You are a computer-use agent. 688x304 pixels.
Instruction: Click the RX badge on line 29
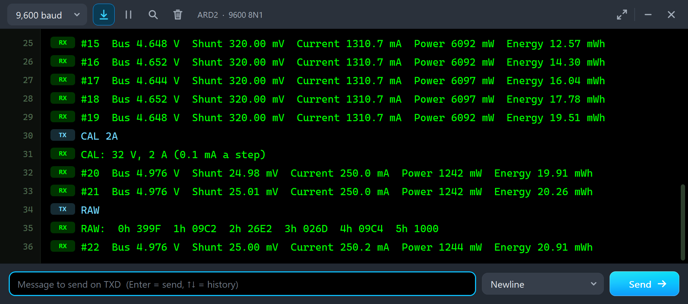[x=63, y=117]
